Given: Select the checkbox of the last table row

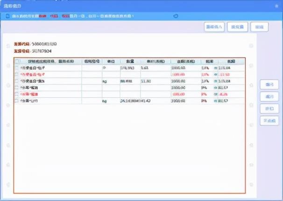Looking at the screenshot, I should (x=17, y=100).
